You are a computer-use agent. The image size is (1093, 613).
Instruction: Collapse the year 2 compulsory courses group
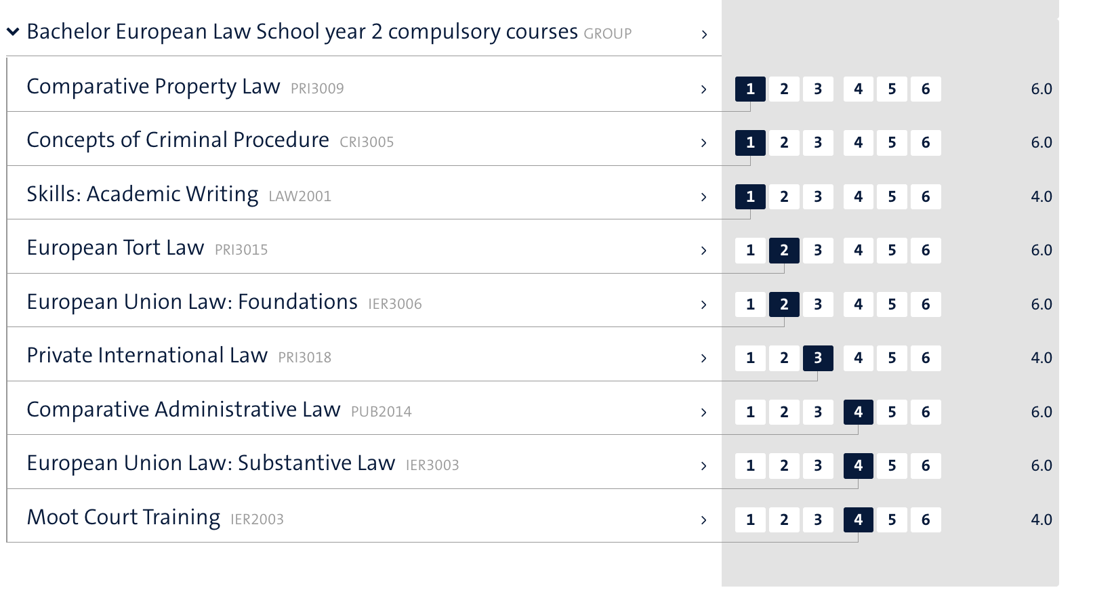click(13, 31)
